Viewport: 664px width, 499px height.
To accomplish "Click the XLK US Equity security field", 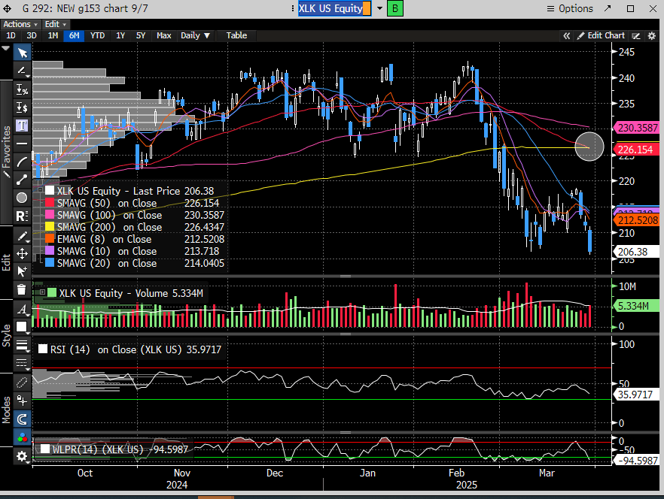I will tap(334, 8).
